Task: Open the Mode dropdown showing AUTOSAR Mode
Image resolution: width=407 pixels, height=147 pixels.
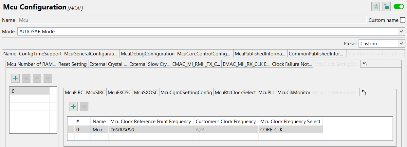Action: tap(211, 32)
